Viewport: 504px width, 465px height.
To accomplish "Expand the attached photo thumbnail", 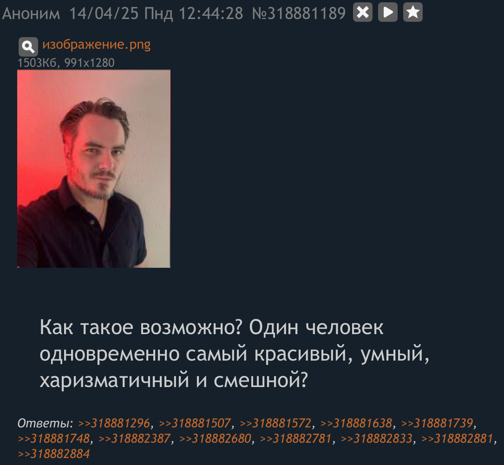I will 93,168.
